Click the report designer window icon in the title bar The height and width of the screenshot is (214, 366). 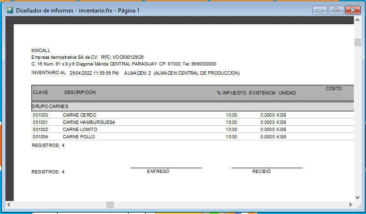[10, 10]
